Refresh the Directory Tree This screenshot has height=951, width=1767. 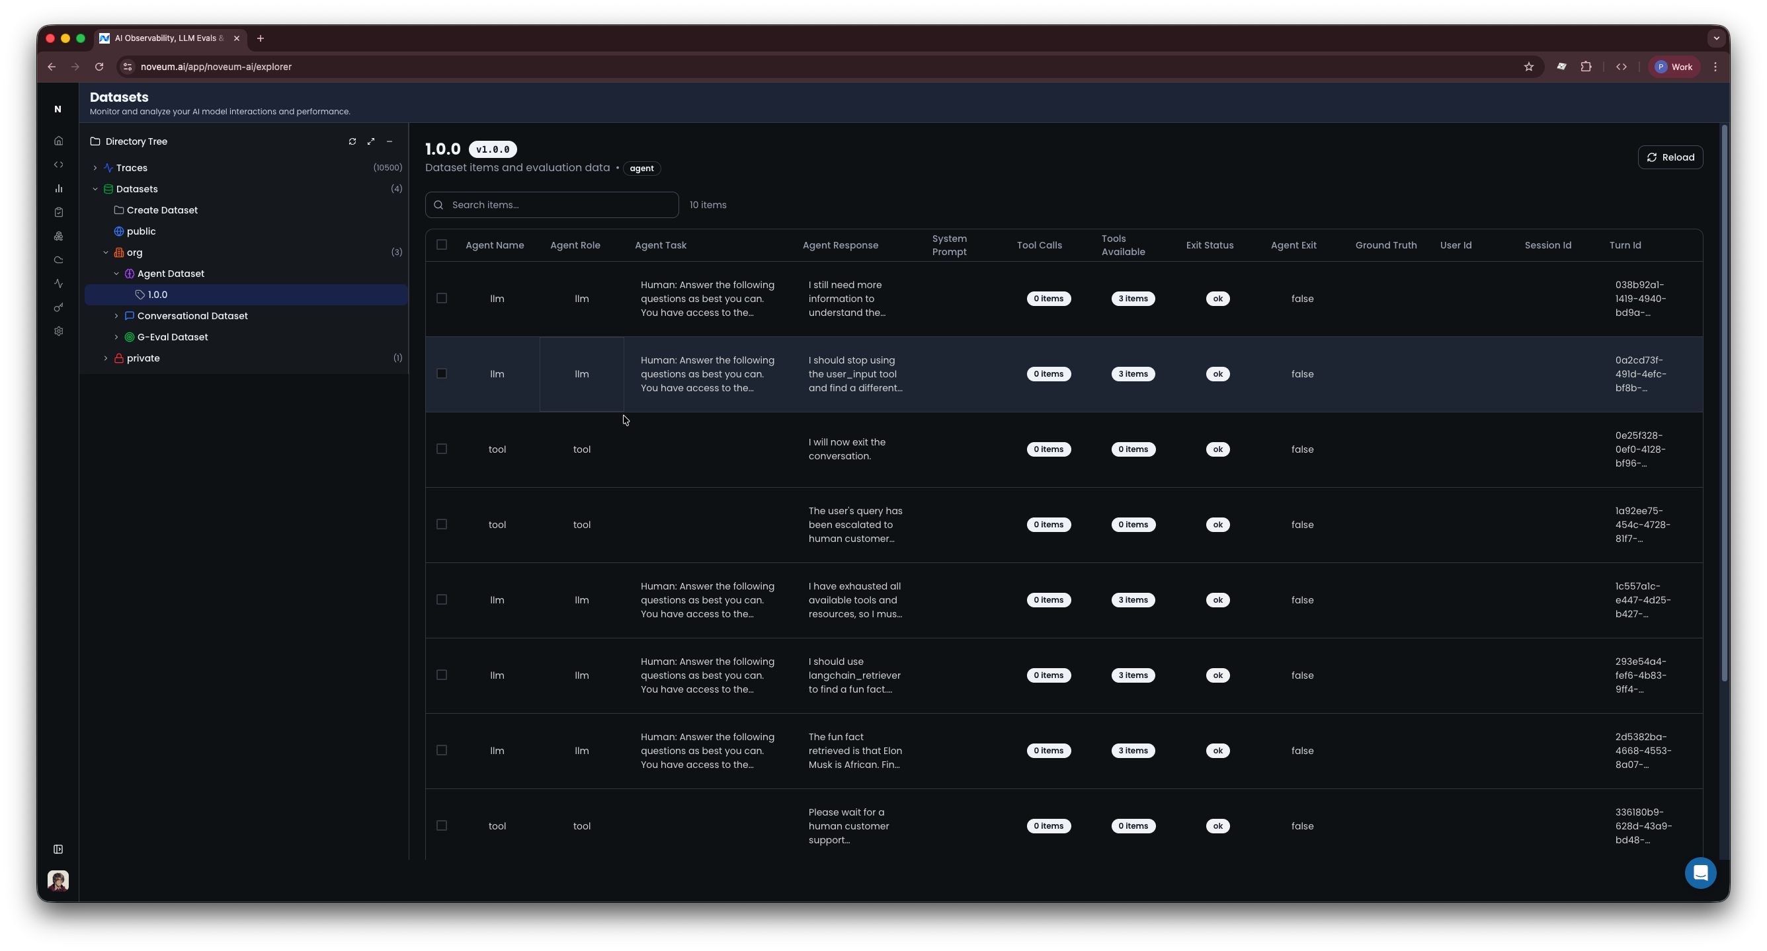352,141
